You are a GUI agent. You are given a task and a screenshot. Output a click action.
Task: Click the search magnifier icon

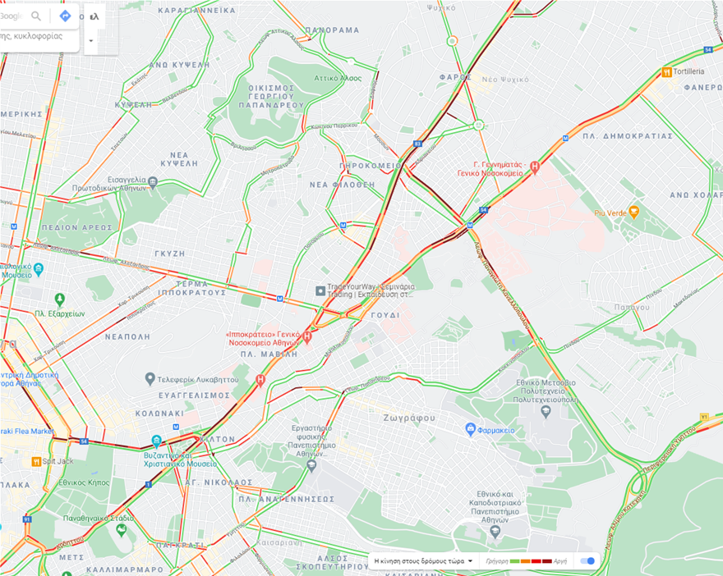click(x=36, y=16)
